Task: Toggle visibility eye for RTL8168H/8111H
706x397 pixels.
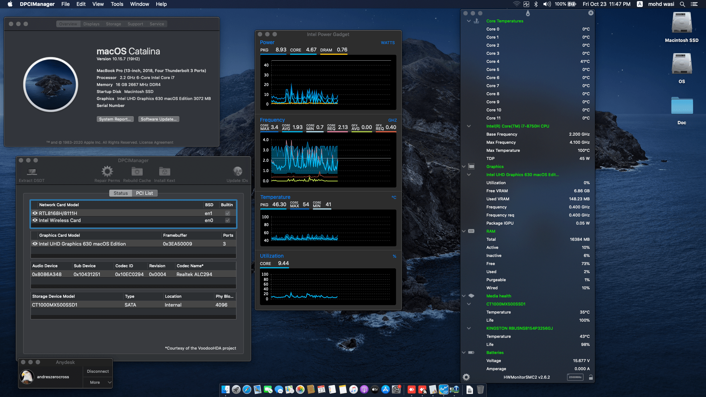Action: click(35, 213)
